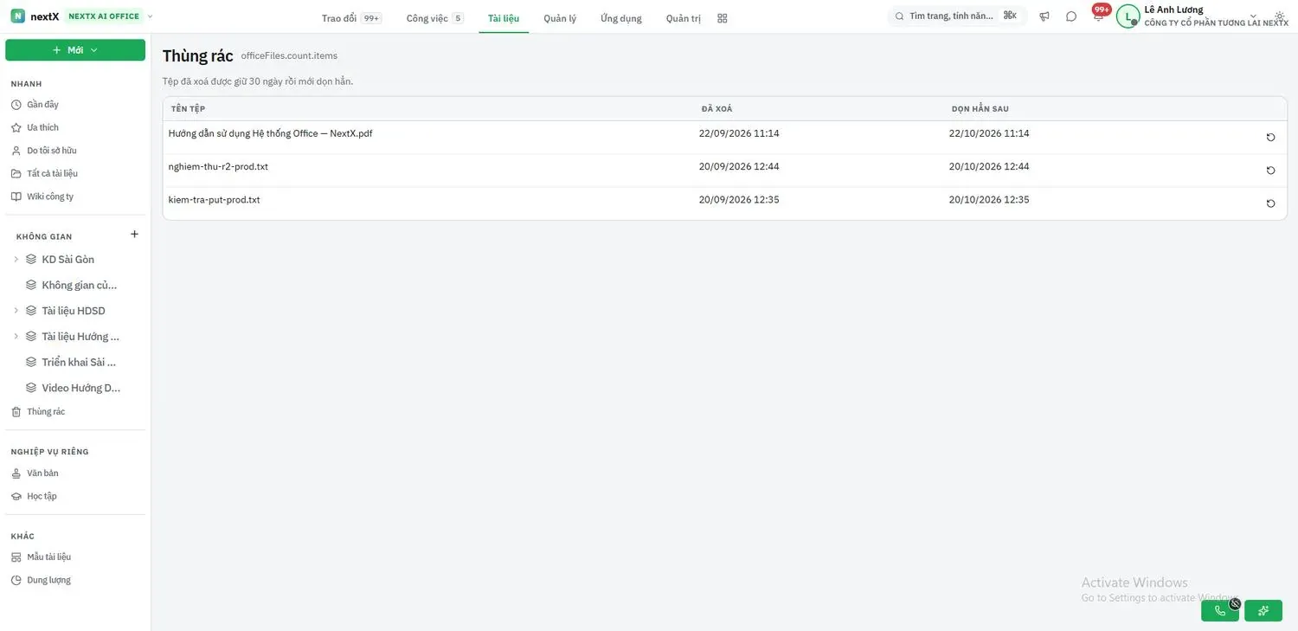Open the apps grid icon in top navigation
Viewport: 1298px width, 631px height.
tap(723, 18)
